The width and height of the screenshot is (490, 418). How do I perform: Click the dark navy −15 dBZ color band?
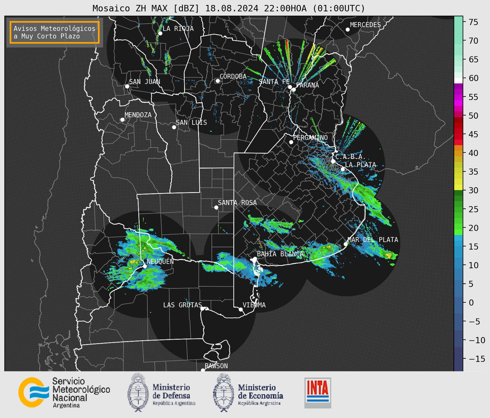(x=458, y=359)
